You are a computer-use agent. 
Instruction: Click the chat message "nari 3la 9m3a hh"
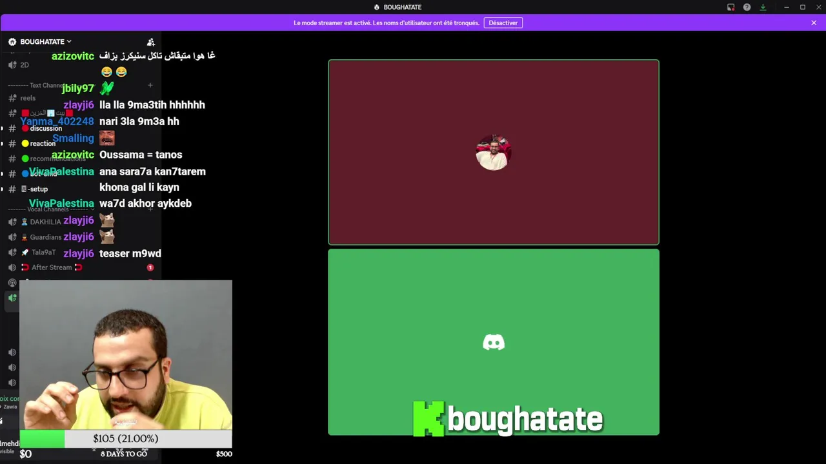139,121
